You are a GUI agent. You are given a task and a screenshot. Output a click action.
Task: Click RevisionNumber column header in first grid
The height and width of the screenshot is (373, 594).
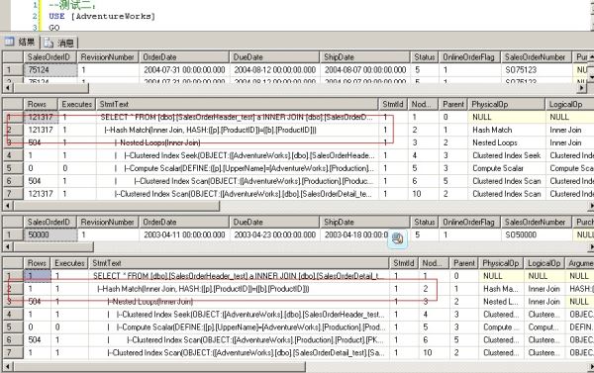point(108,57)
